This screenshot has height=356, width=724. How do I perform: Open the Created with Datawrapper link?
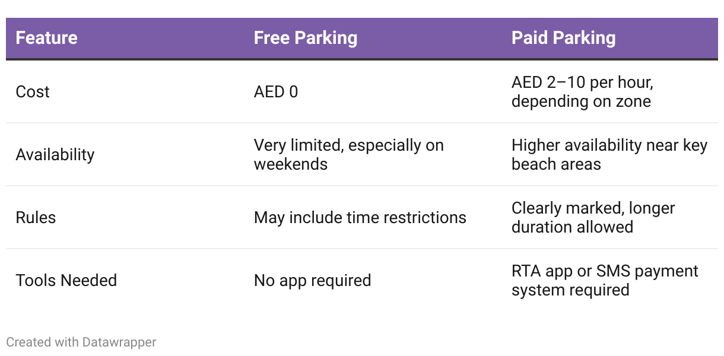(x=81, y=342)
